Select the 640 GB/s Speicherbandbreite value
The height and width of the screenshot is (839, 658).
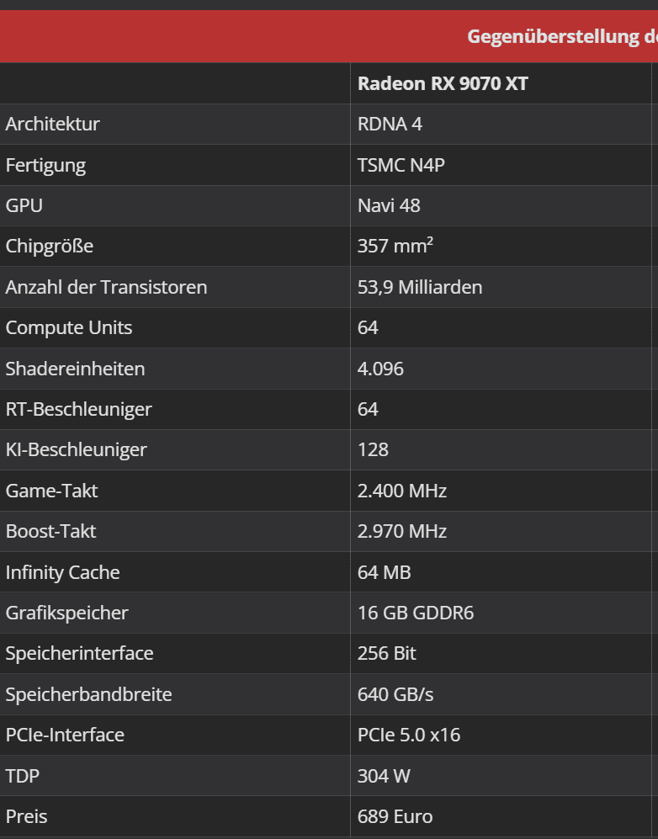coord(395,694)
